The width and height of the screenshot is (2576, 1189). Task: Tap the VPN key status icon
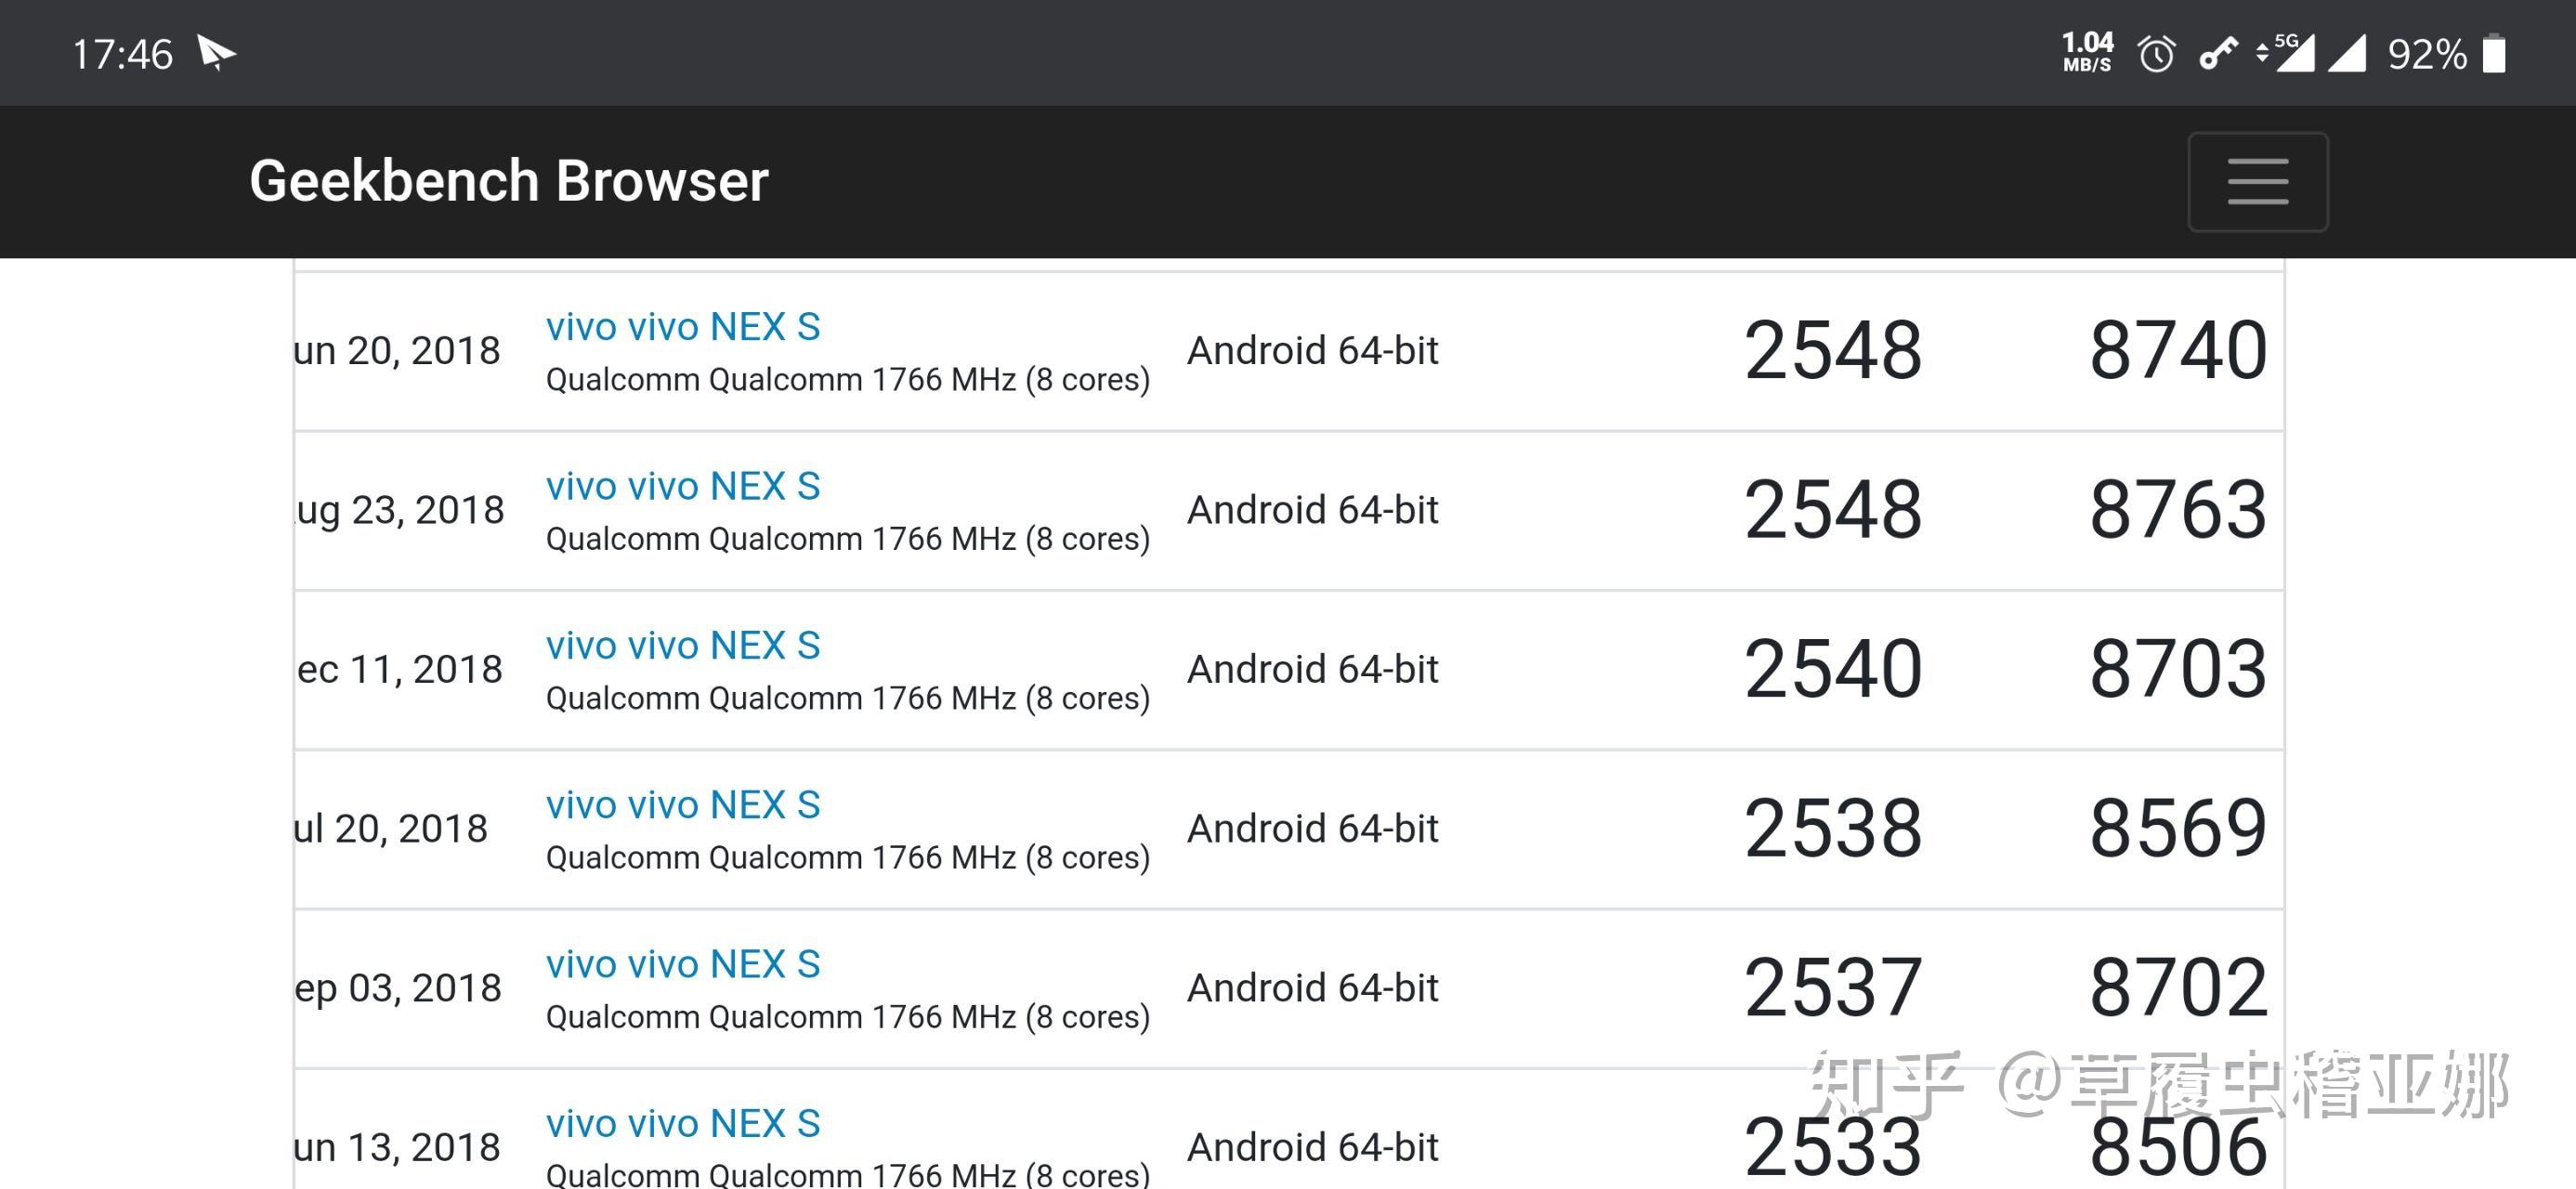(2217, 54)
